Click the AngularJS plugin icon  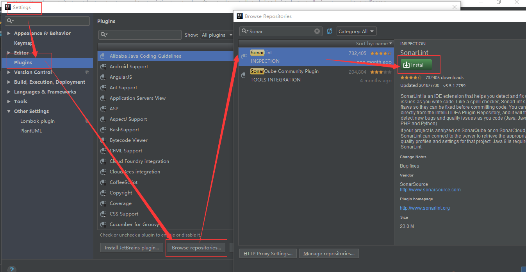[x=103, y=77]
